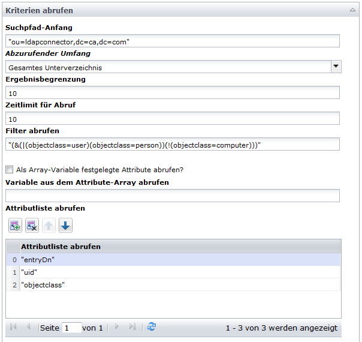Edit the 'Filter abrufen' text field
The width and height of the screenshot is (362, 342).
click(x=172, y=145)
